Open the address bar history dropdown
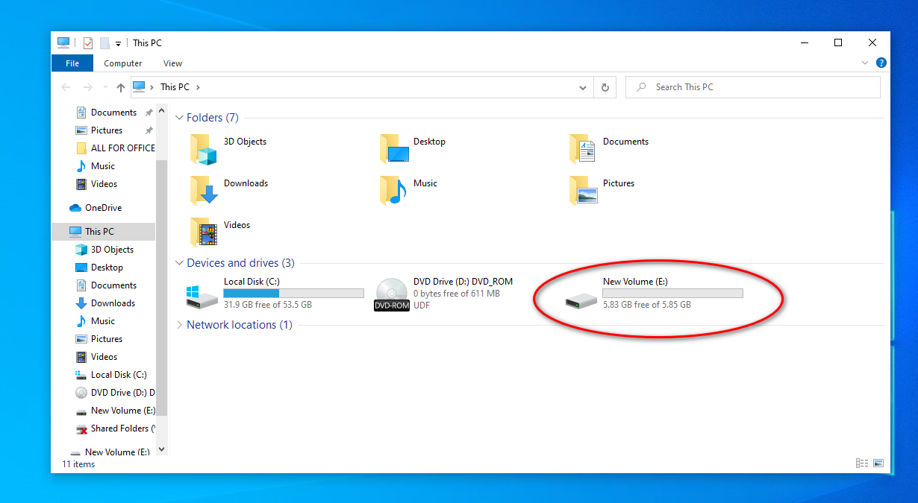918x503 pixels. tap(583, 87)
